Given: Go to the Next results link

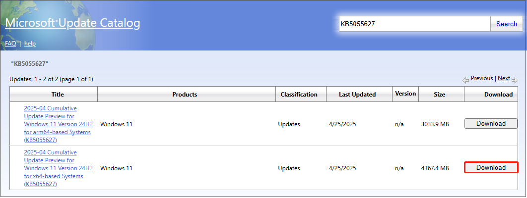Looking at the screenshot, I should point(504,78).
